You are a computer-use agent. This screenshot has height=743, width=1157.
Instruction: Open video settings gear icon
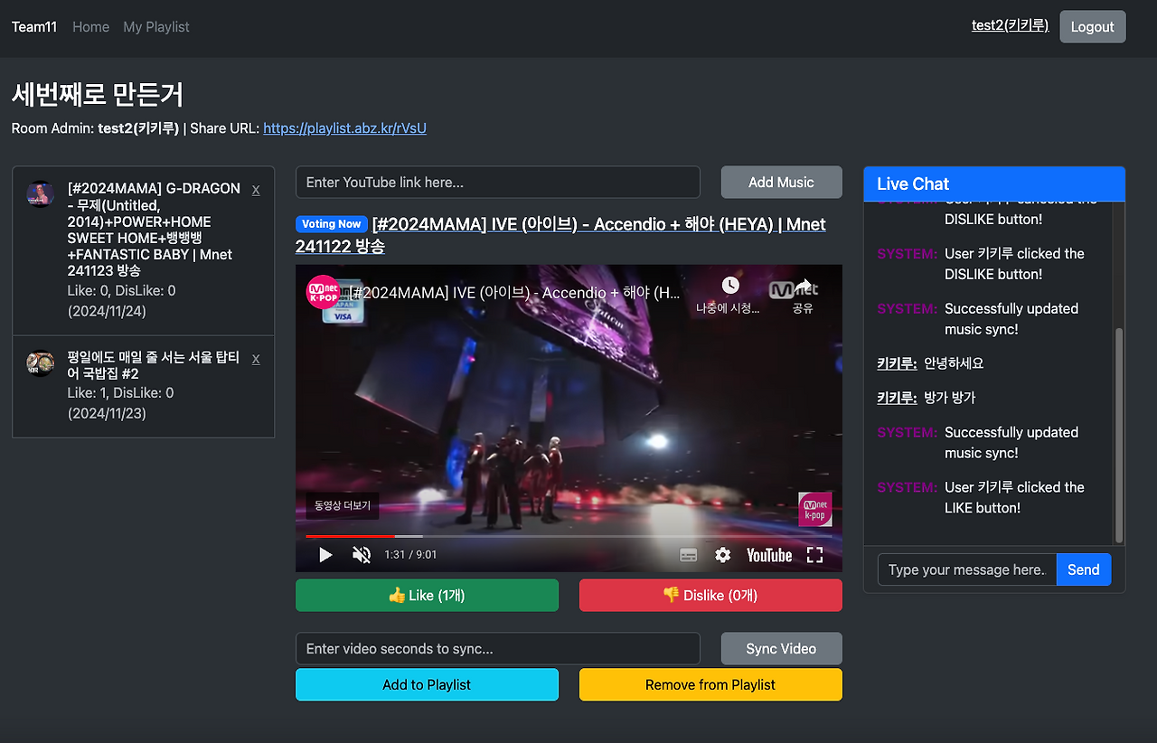click(722, 555)
